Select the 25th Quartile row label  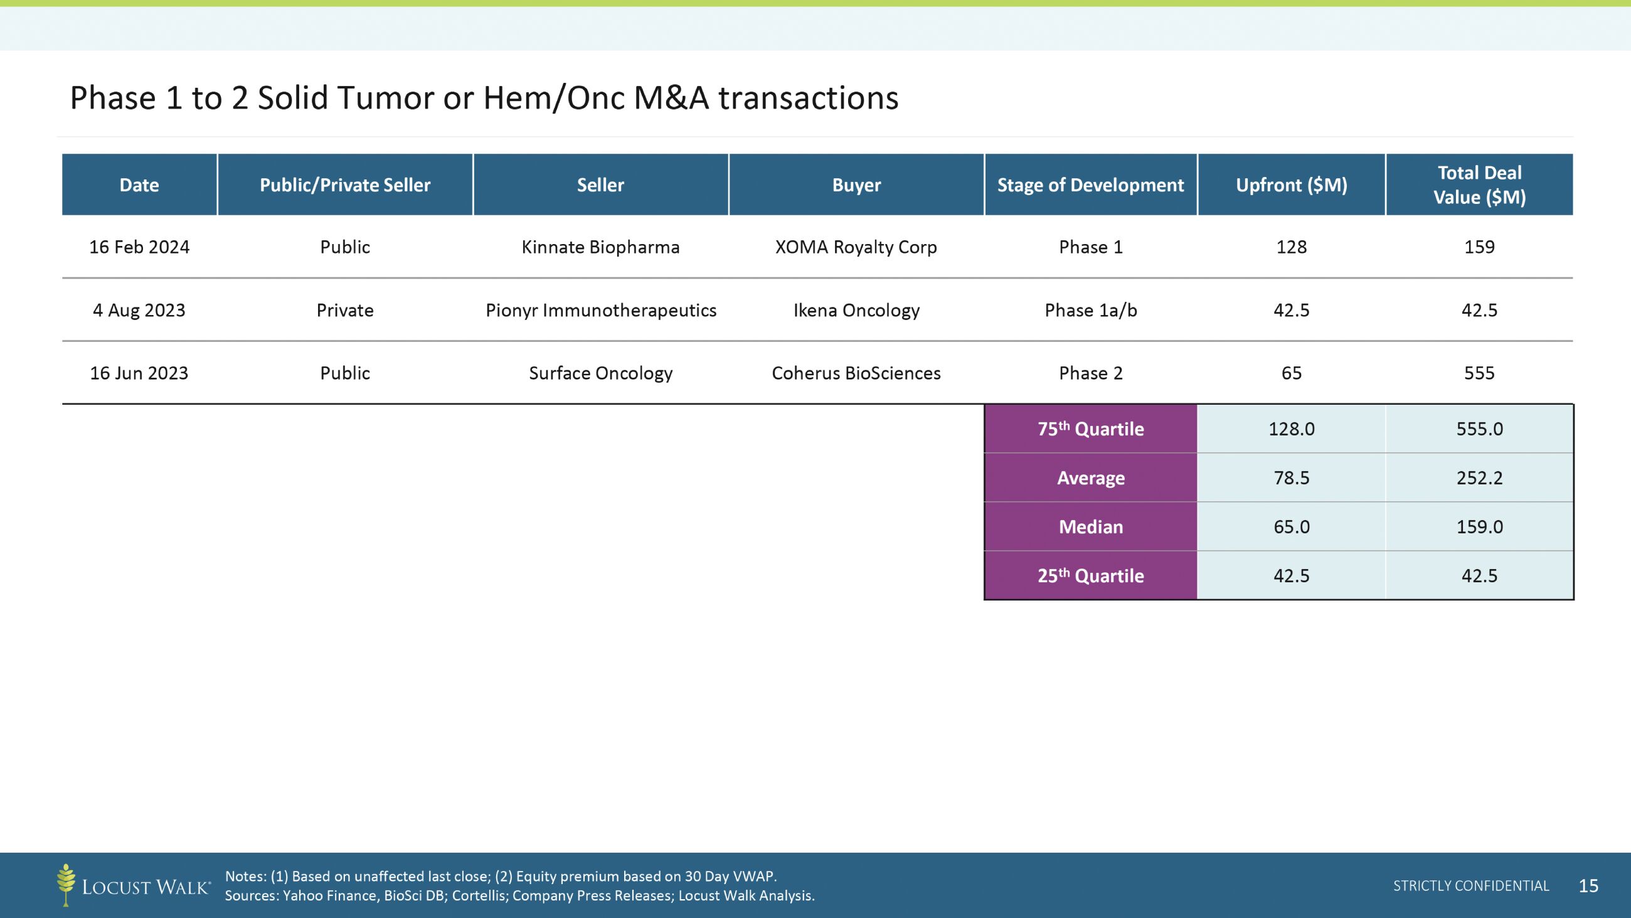1090,576
